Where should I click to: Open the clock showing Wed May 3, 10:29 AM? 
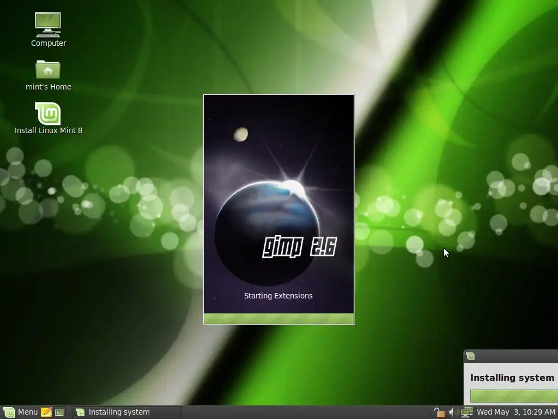point(515,412)
